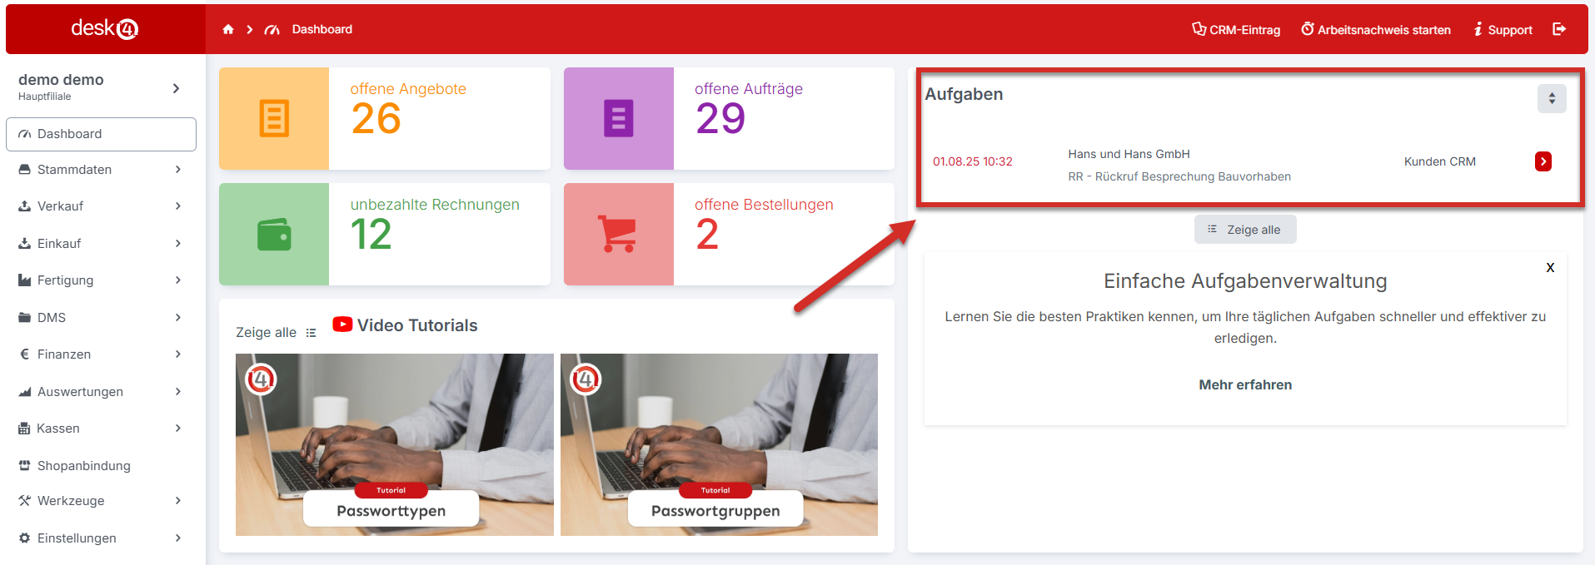
Task: Follow the Mehr erfahren link
Action: pos(1244,384)
